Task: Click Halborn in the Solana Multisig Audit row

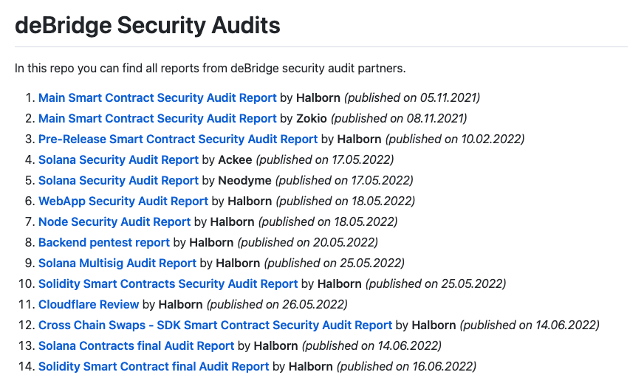Action: point(239,263)
